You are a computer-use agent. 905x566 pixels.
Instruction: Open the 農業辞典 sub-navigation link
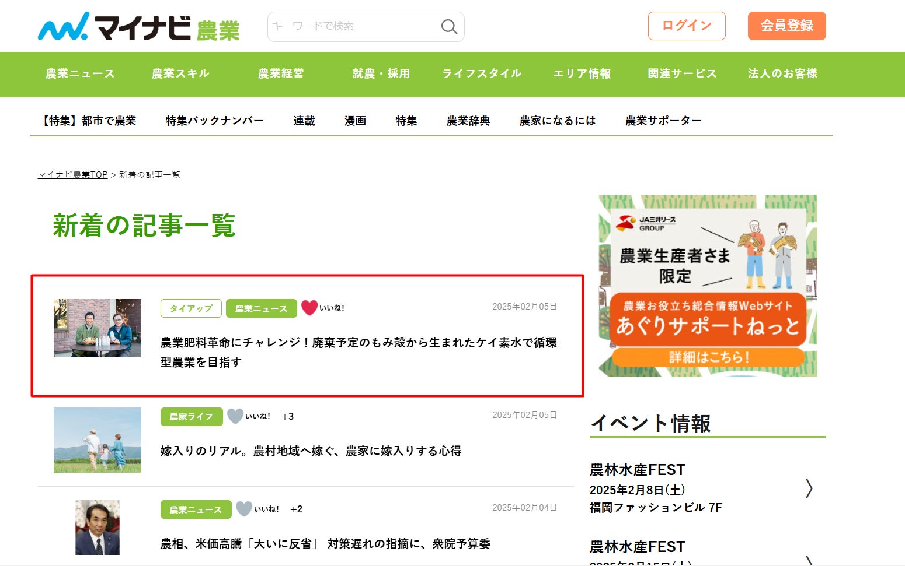pos(468,121)
